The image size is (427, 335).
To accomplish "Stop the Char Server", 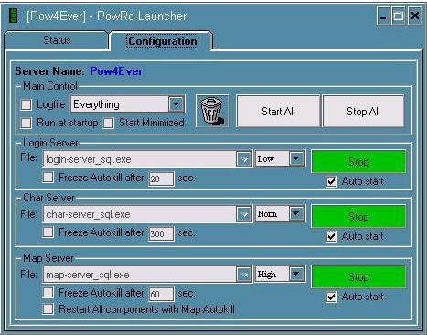I will 358,216.
